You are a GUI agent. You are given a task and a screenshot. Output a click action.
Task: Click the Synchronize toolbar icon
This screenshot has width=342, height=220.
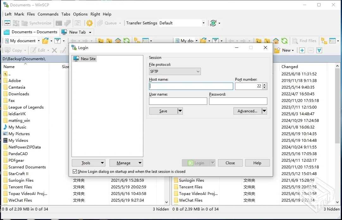[x=37, y=23]
